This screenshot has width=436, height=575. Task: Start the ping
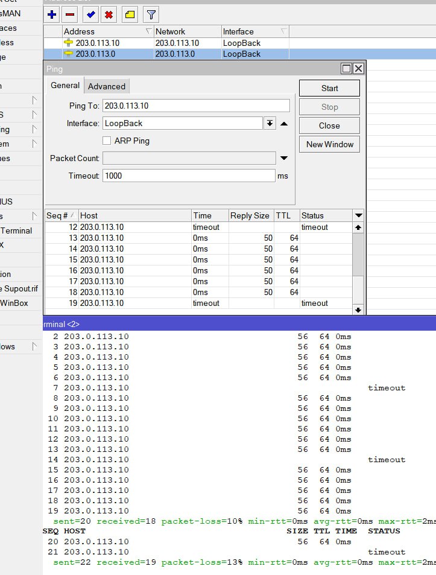329,88
